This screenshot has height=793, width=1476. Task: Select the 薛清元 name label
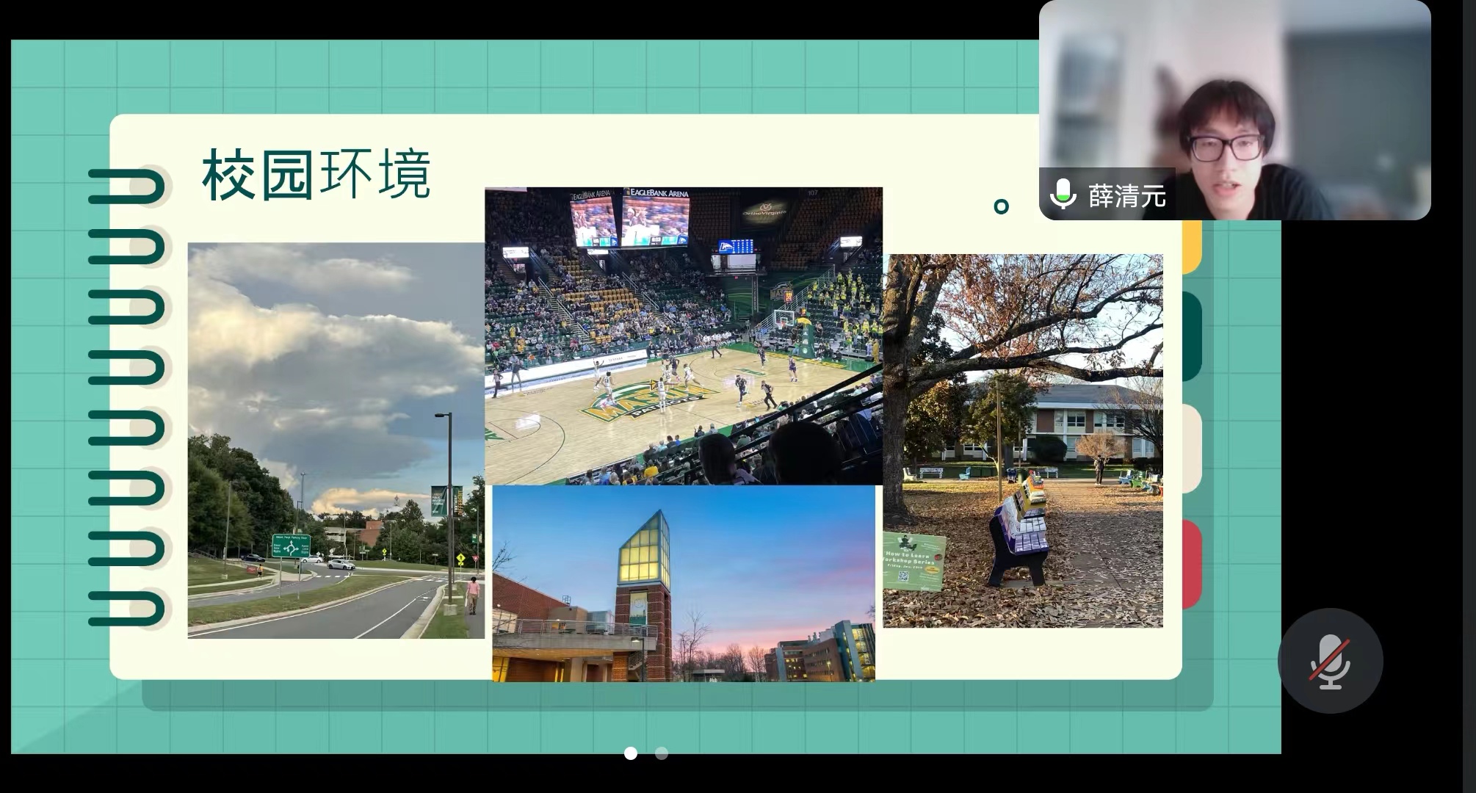click(1126, 196)
